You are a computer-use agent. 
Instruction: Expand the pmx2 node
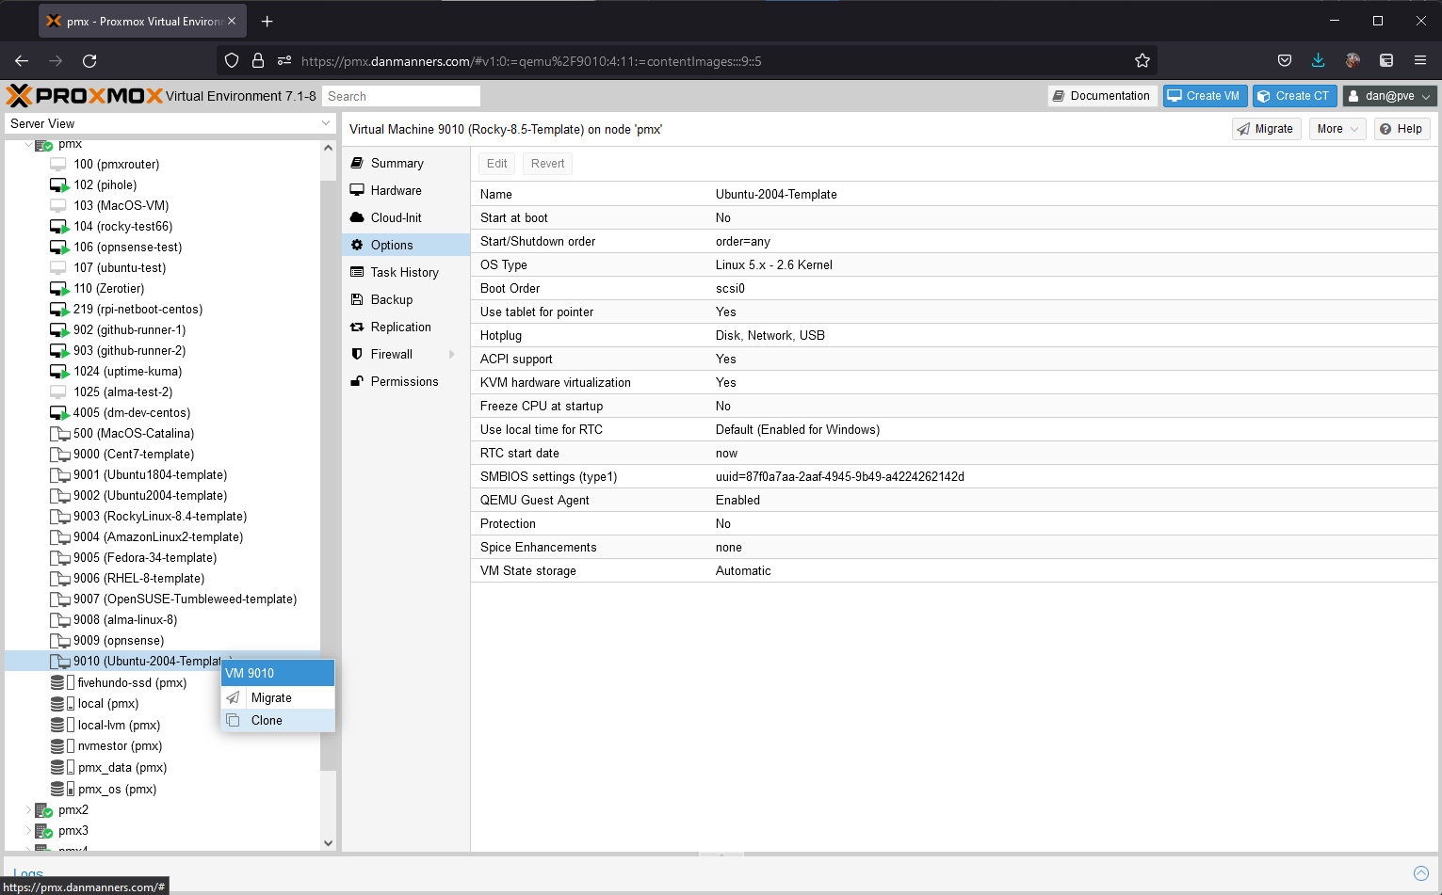pyautogui.click(x=28, y=809)
